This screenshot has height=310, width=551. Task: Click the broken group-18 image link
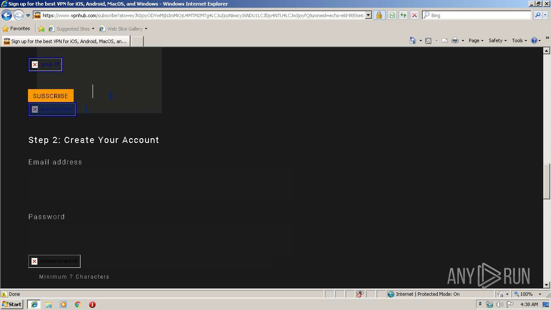45,65
